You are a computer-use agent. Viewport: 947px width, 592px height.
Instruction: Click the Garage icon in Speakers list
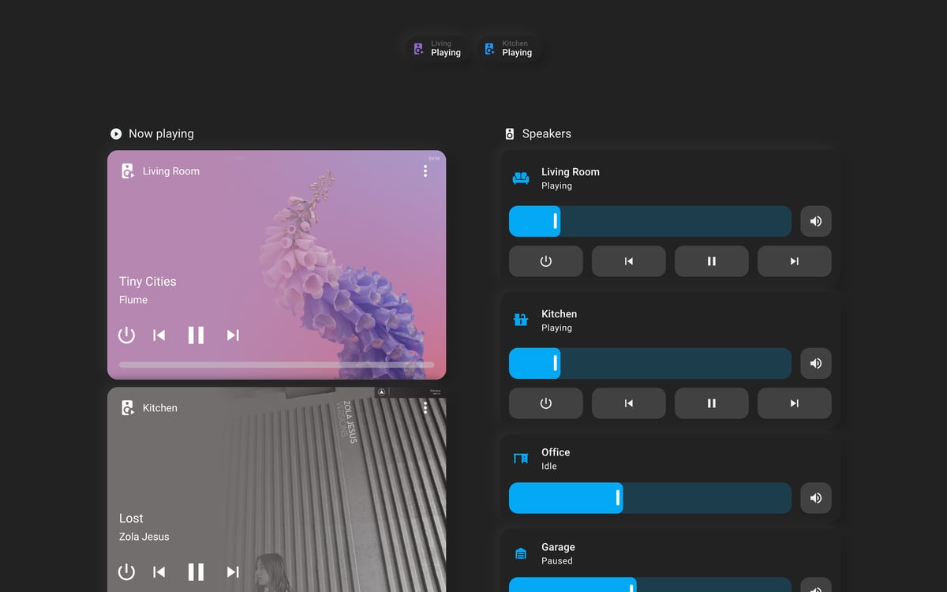[521, 553]
